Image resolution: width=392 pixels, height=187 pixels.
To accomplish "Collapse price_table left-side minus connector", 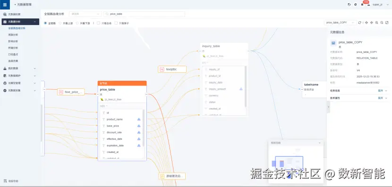I will (x=98, y=94).
